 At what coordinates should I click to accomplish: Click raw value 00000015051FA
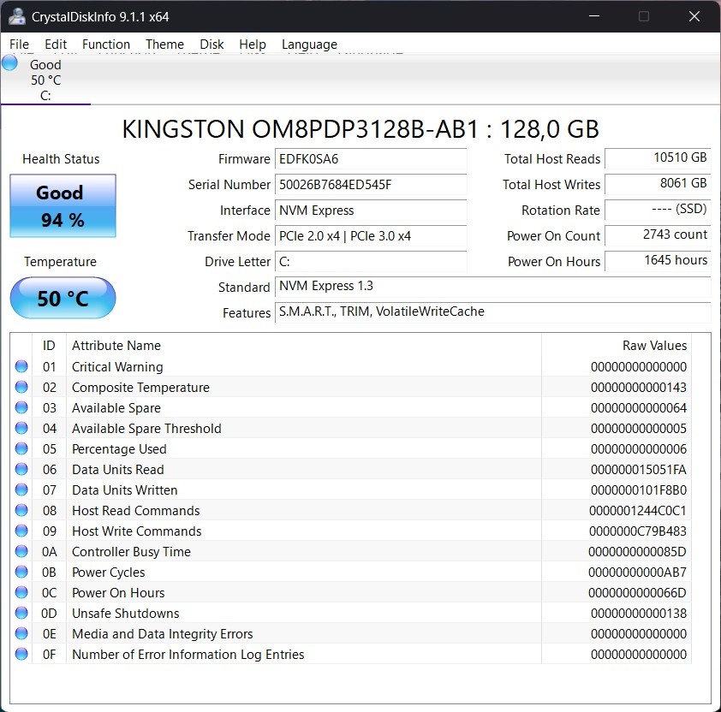point(639,470)
